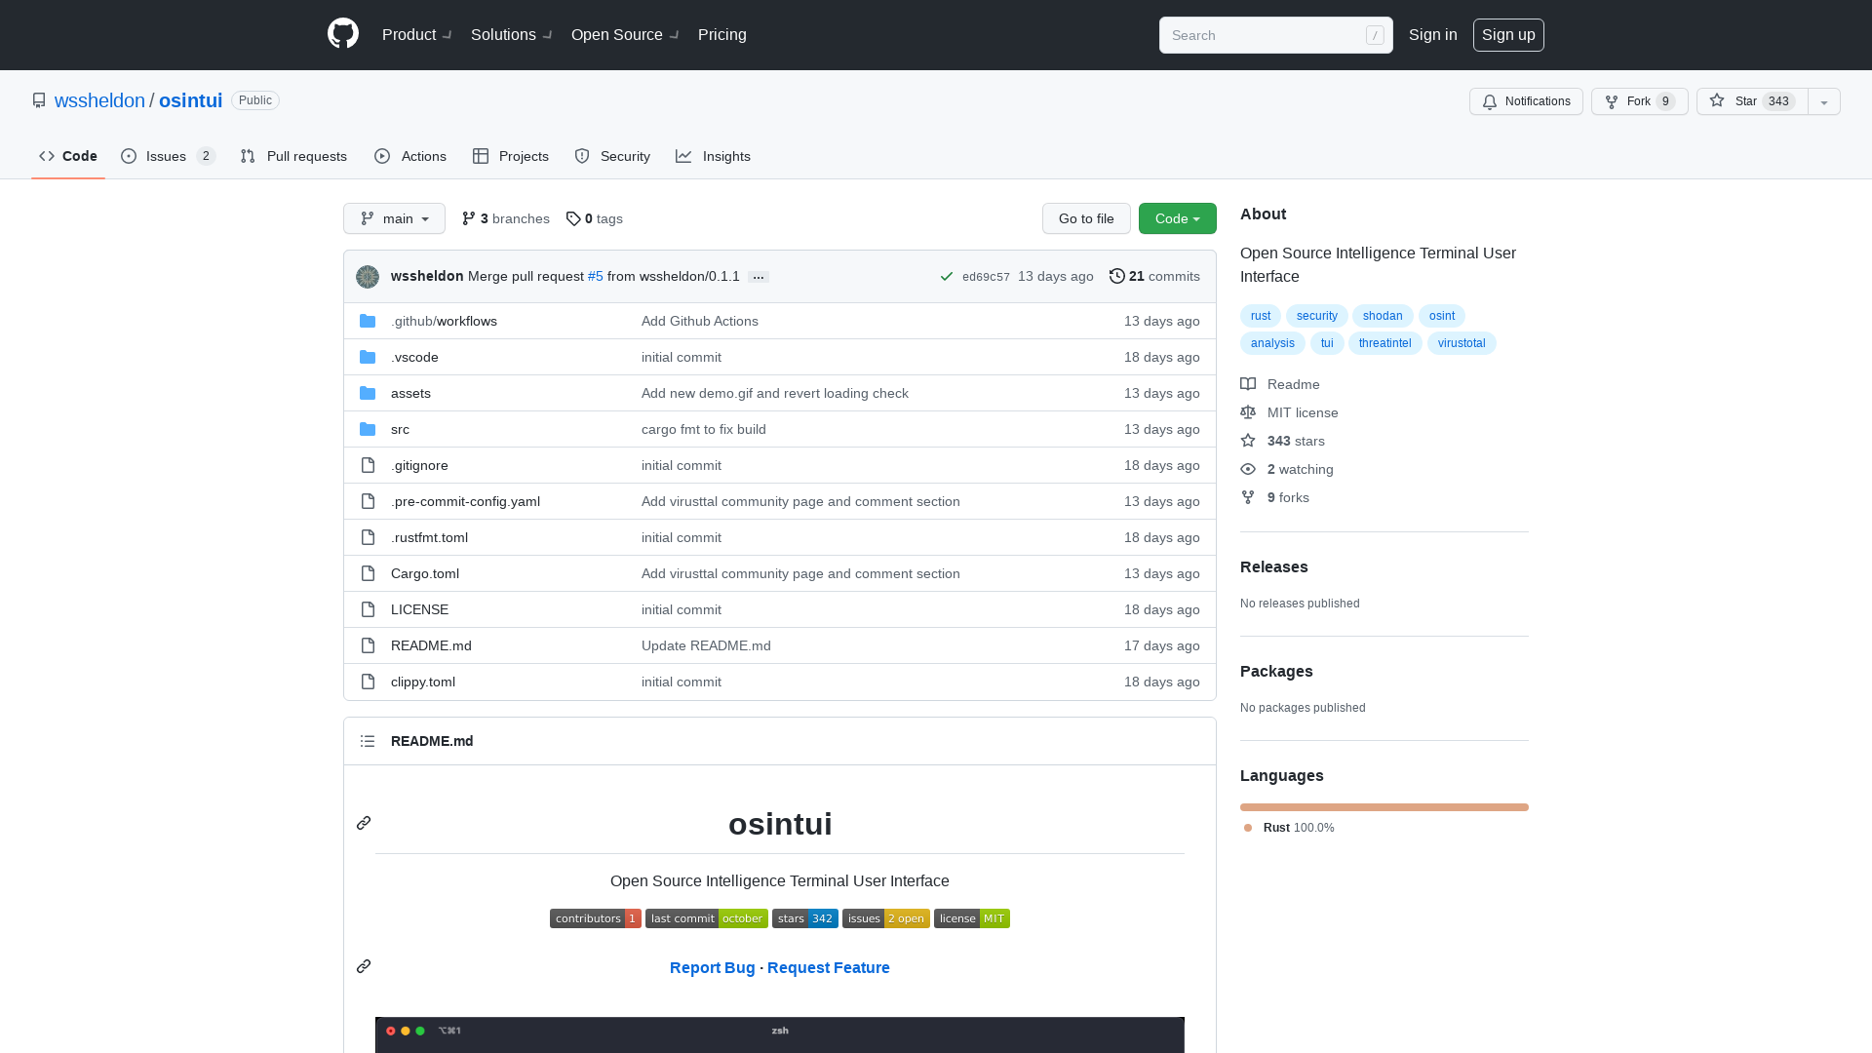Click the notifications bell icon
This screenshot has width=1872, height=1053.
coord(1490,101)
